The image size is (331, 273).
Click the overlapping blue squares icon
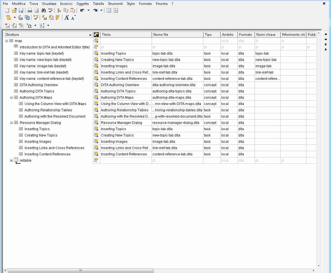27,17
